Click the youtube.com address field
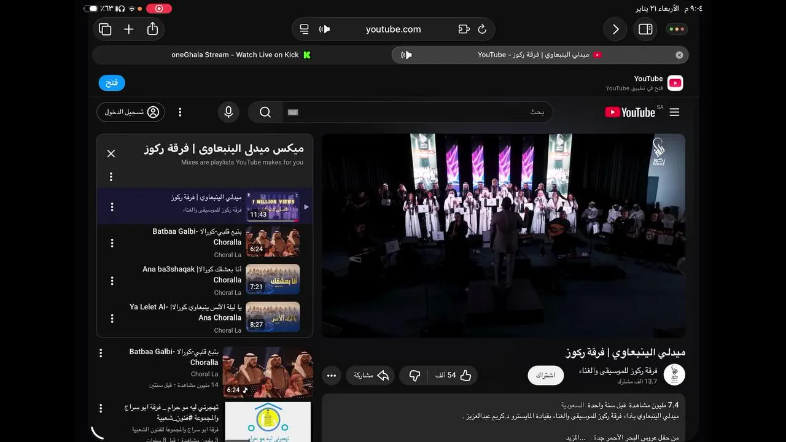Viewport: 786px width, 442px height. 393,29
